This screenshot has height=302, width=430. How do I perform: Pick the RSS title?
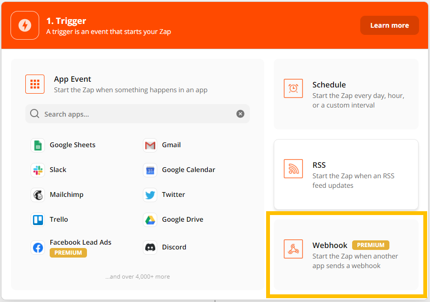click(319, 165)
